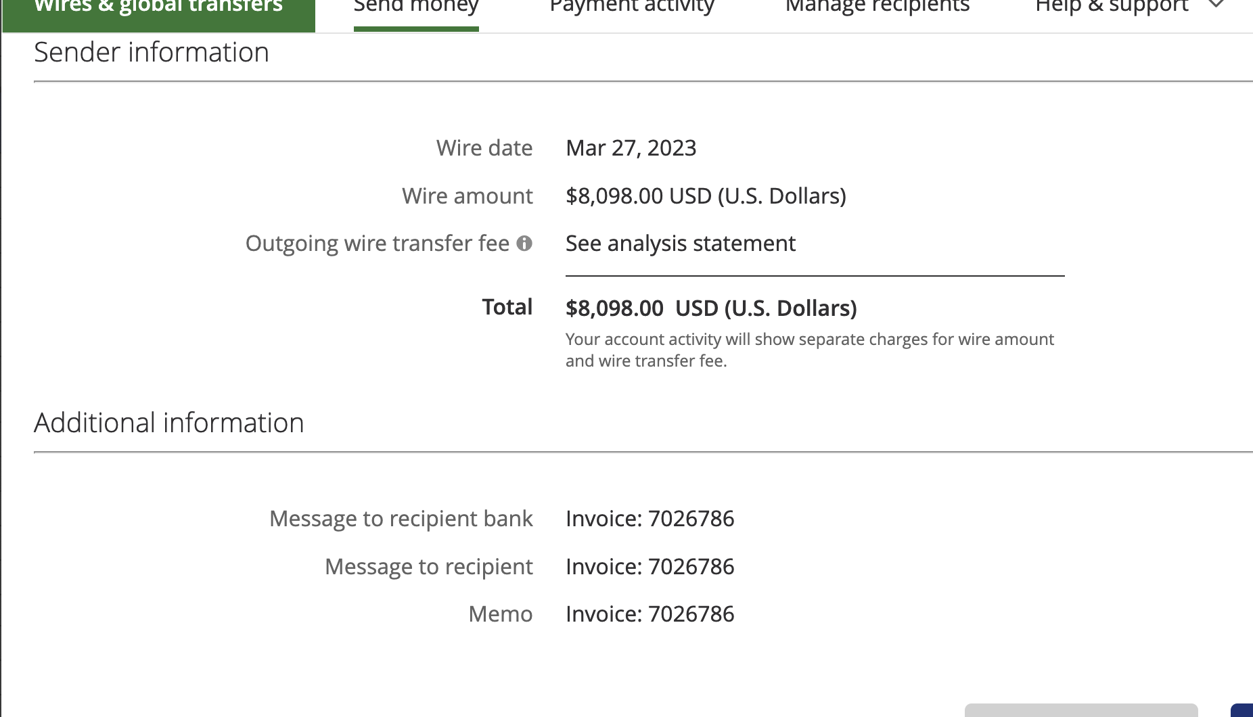Click the Outgoing wire transfer fee label
This screenshot has width=1253, height=717.
coord(377,244)
